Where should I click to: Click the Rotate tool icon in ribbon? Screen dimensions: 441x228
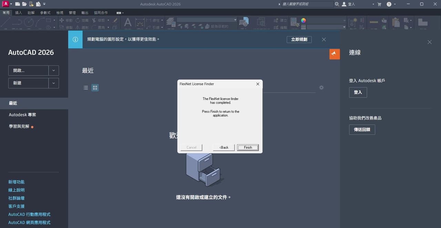click(x=78, y=20)
